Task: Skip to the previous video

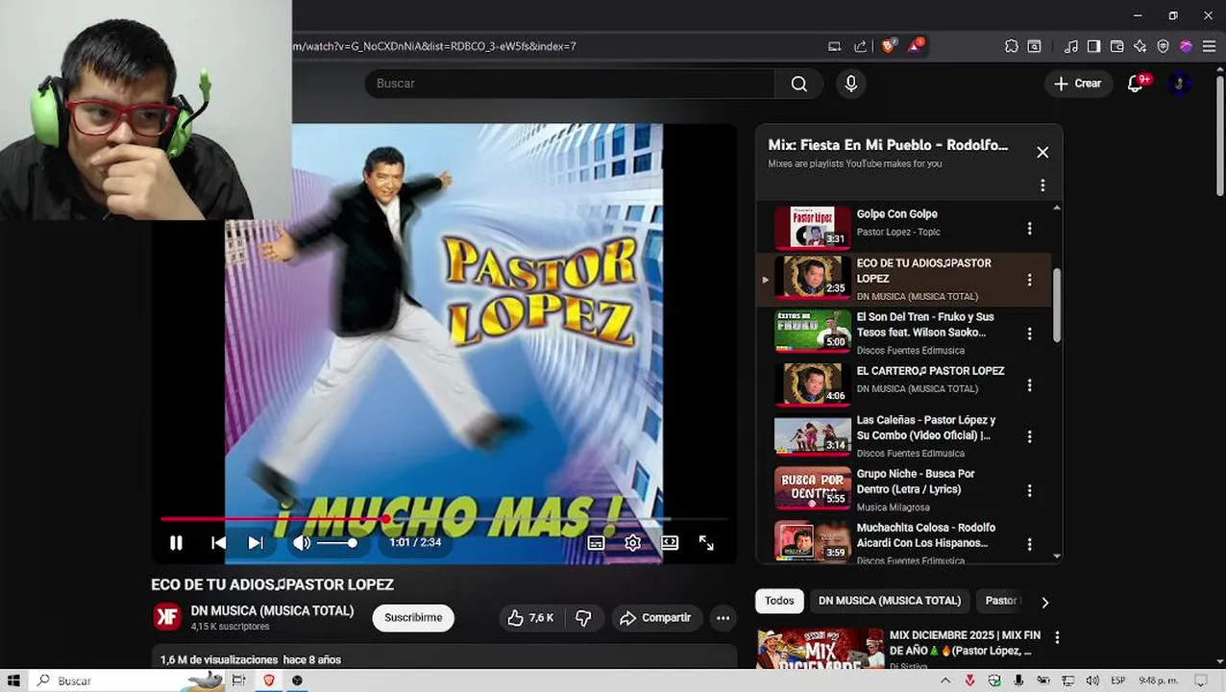Action: pos(218,543)
